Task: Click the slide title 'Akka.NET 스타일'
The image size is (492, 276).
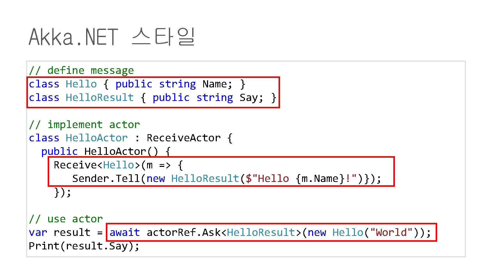Action: click(112, 37)
